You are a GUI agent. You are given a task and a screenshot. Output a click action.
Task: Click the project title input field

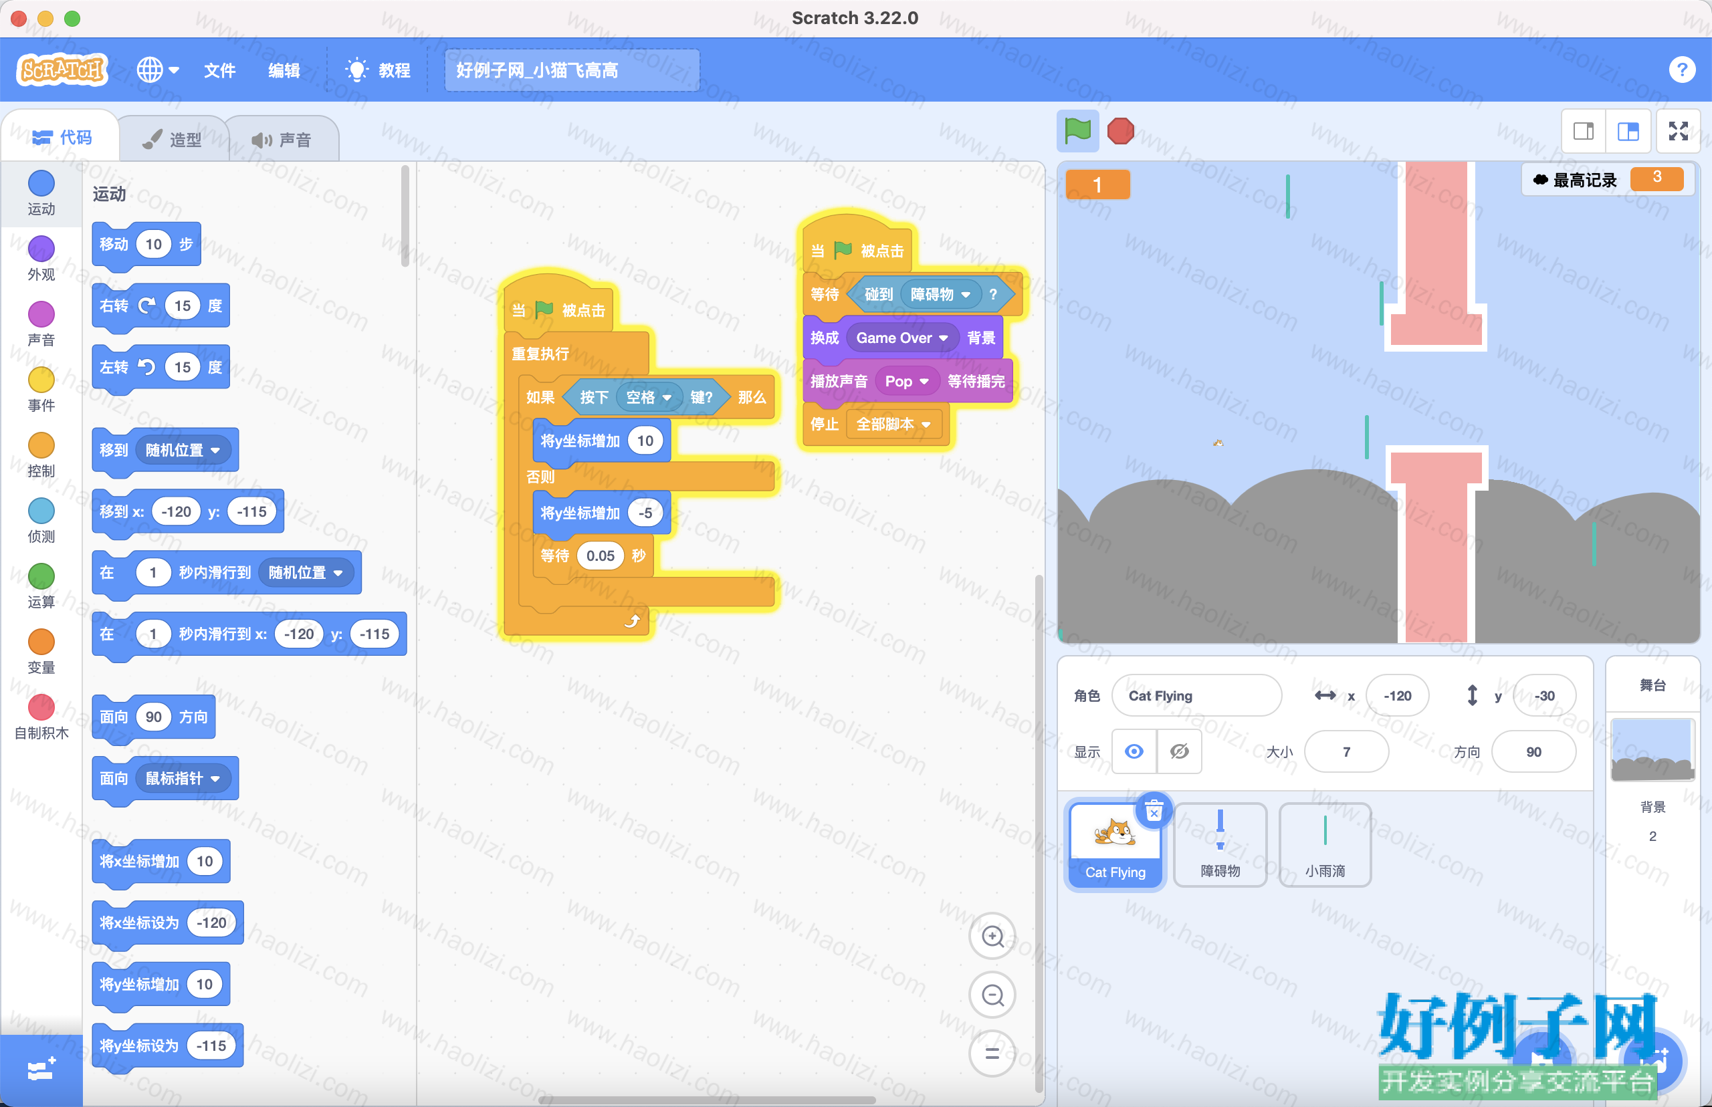click(x=572, y=70)
